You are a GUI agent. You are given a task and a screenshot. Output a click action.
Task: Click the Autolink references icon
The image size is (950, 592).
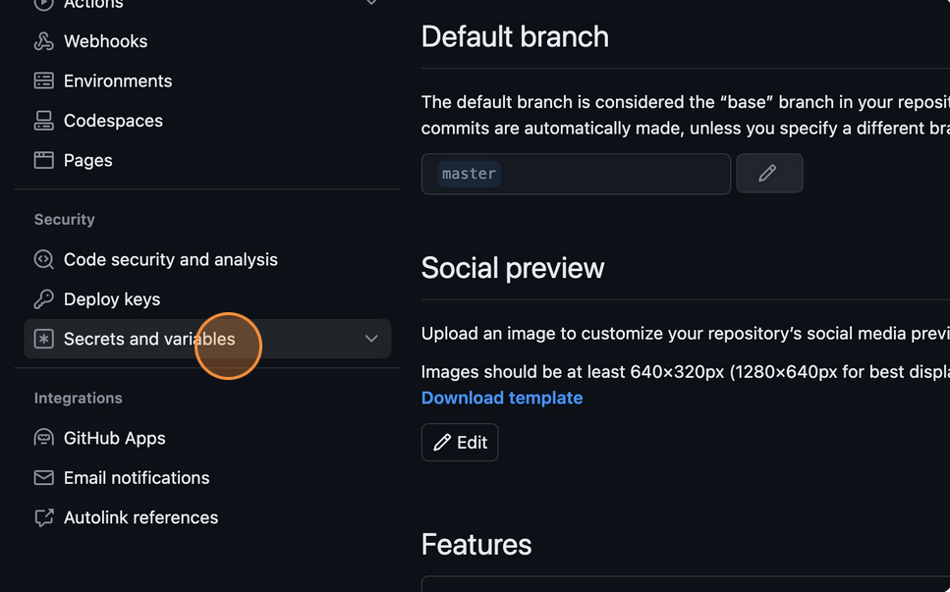tap(43, 517)
